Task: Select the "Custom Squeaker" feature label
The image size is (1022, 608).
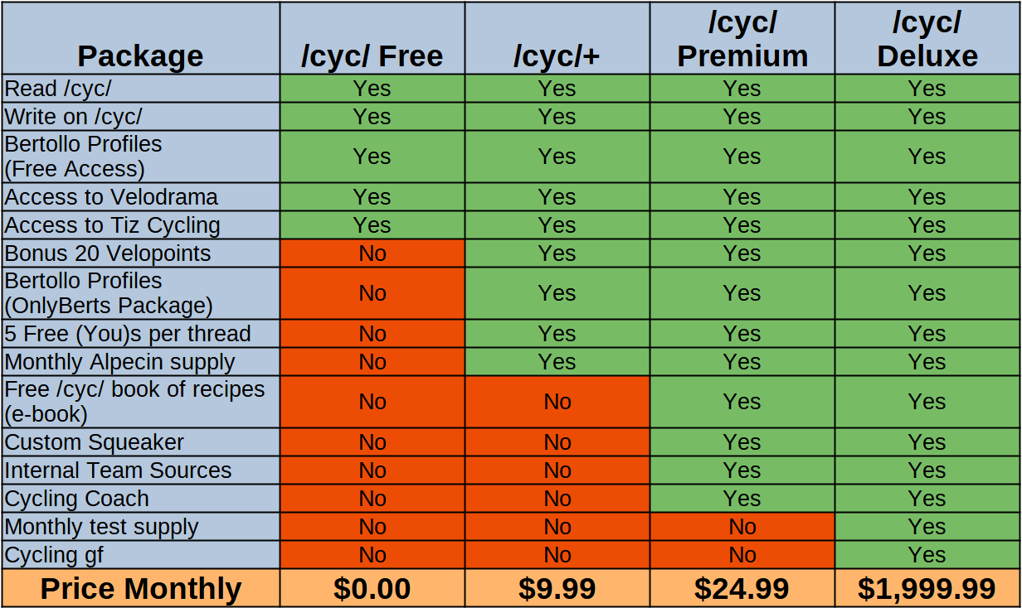Action: coord(94,442)
